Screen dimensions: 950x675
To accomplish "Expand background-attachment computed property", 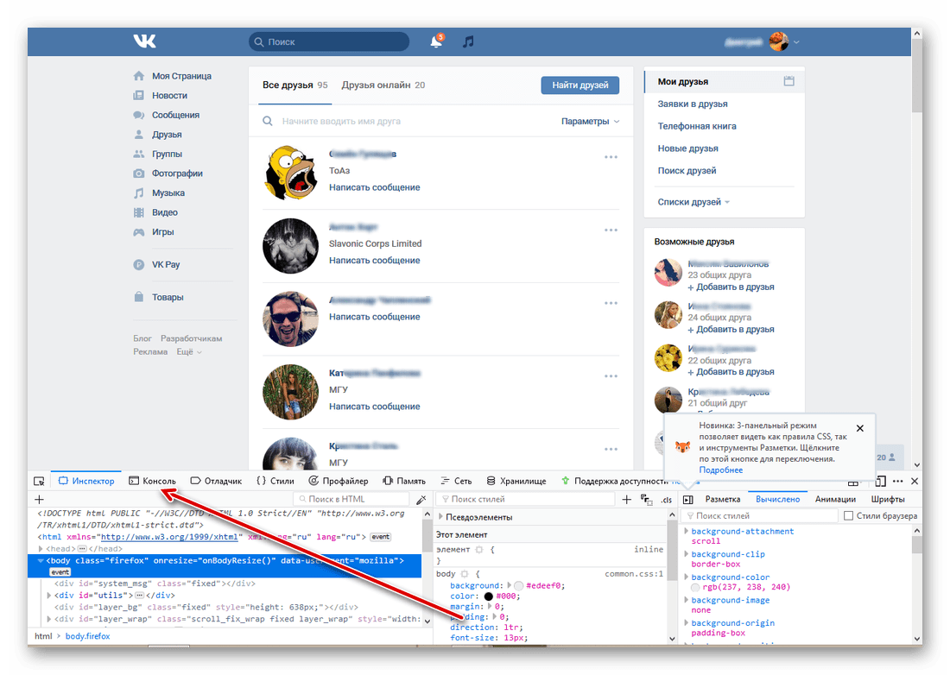I will [x=687, y=531].
